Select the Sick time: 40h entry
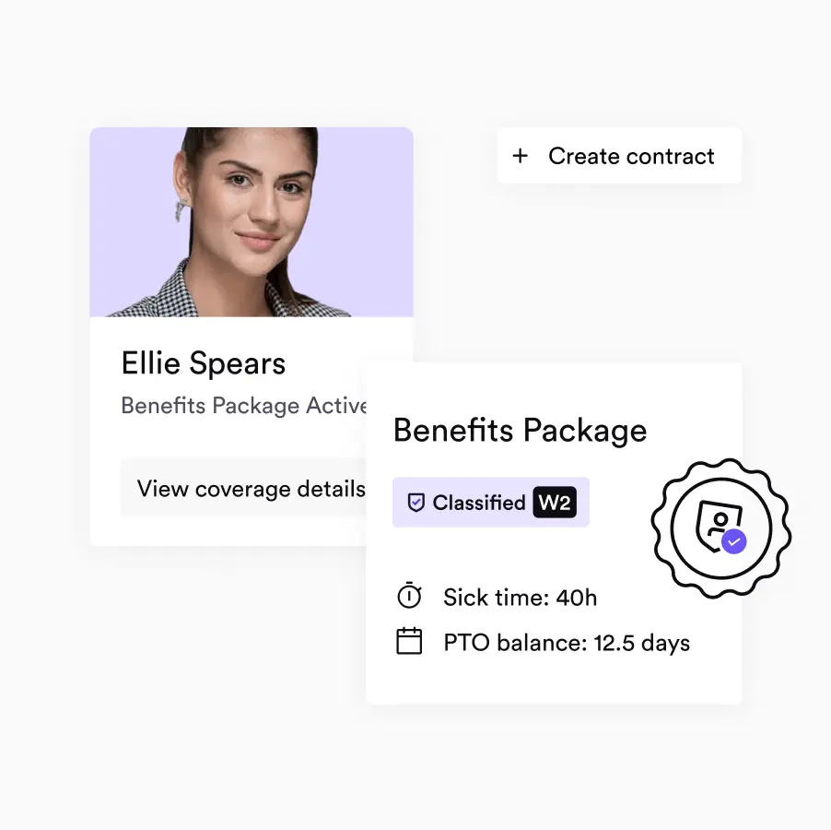Viewport: 831px width, 830px height. (x=520, y=598)
